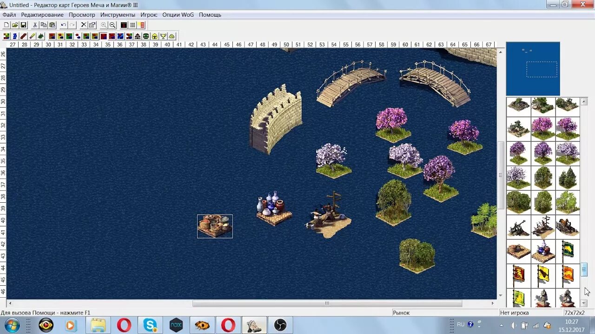This screenshot has width=595, height=334.
Task: Open the Опции WoG menu
Action: [178, 15]
